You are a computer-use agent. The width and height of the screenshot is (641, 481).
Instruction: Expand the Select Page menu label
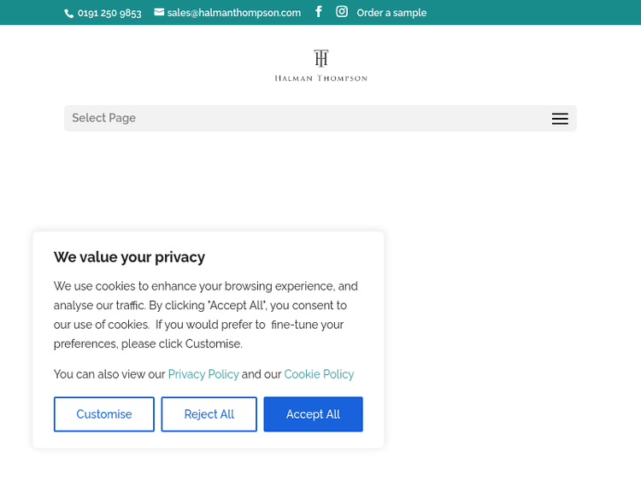pyautogui.click(x=104, y=118)
